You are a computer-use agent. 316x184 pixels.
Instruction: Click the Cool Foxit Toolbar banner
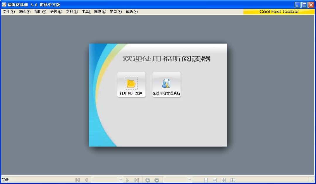point(279,12)
